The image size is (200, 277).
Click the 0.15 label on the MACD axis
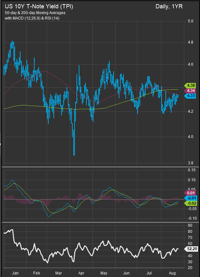pyautogui.click(x=192, y=170)
